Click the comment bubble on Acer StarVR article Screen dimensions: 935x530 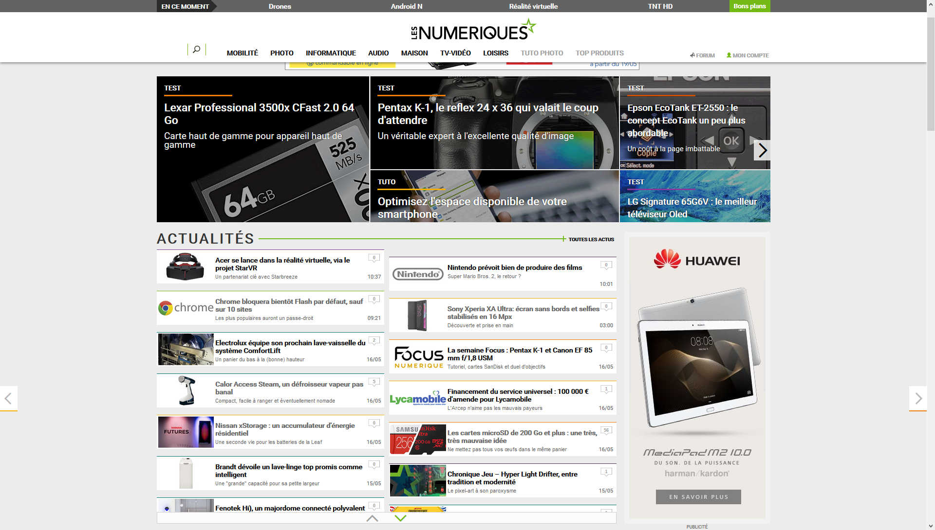point(374,258)
